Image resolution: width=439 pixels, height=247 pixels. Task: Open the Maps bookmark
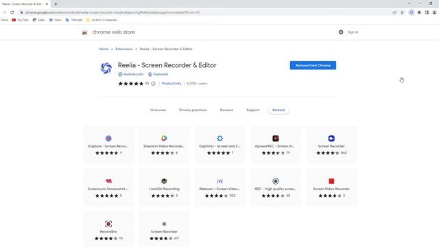coord(38,20)
